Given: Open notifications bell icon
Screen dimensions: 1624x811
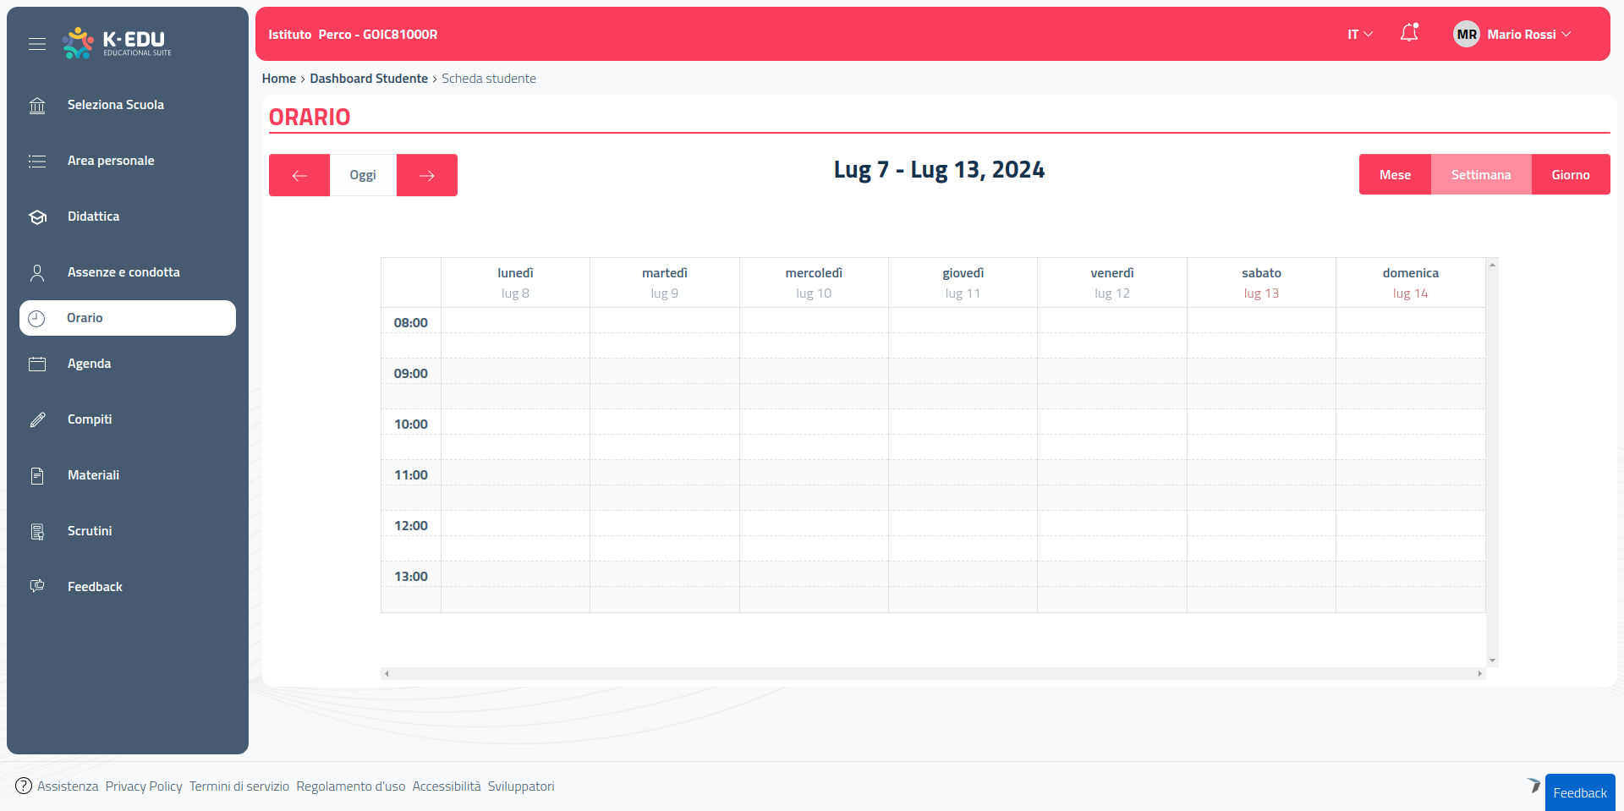Looking at the screenshot, I should [1409, 34].
